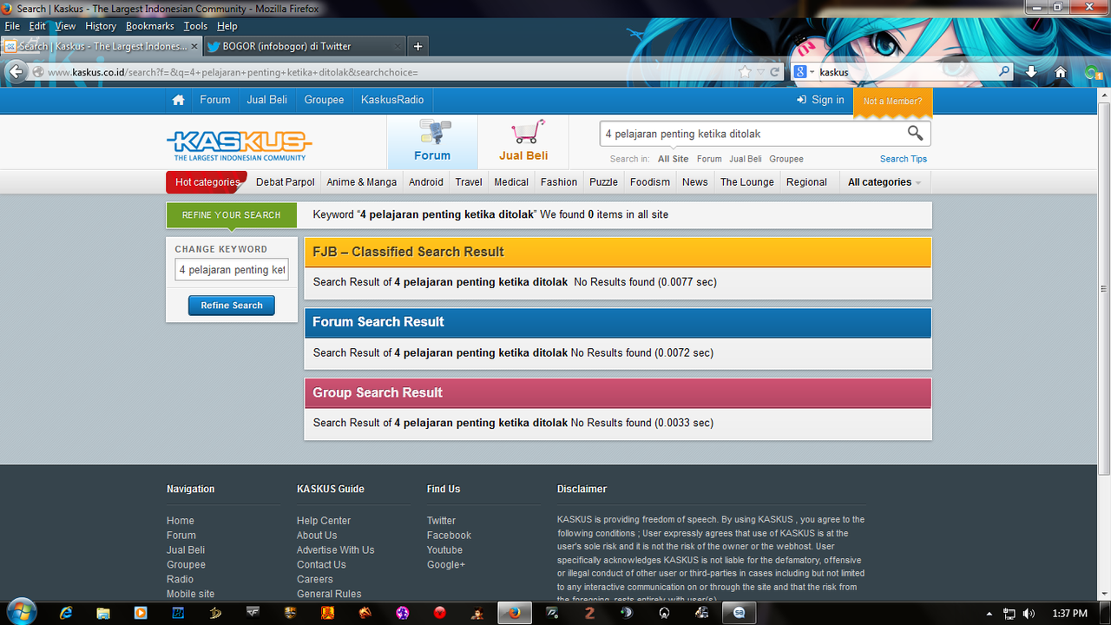1111x625 pixels.
Task: Open the Bookmarks menu
Action: tap(150, 26)
